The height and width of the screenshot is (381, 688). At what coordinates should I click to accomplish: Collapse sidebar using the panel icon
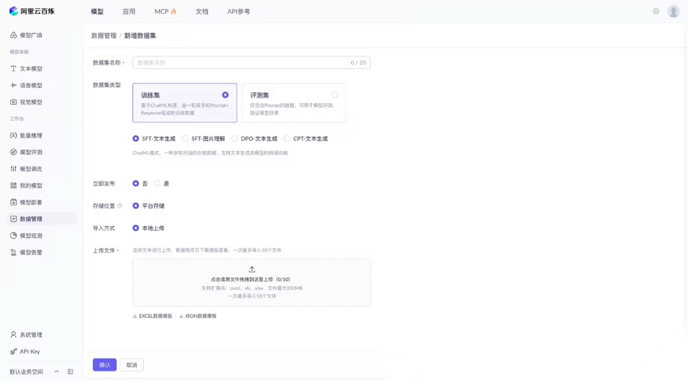coord(70,371)
